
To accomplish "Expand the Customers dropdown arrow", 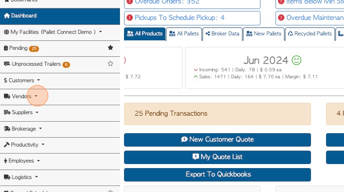I will (38, 80).
